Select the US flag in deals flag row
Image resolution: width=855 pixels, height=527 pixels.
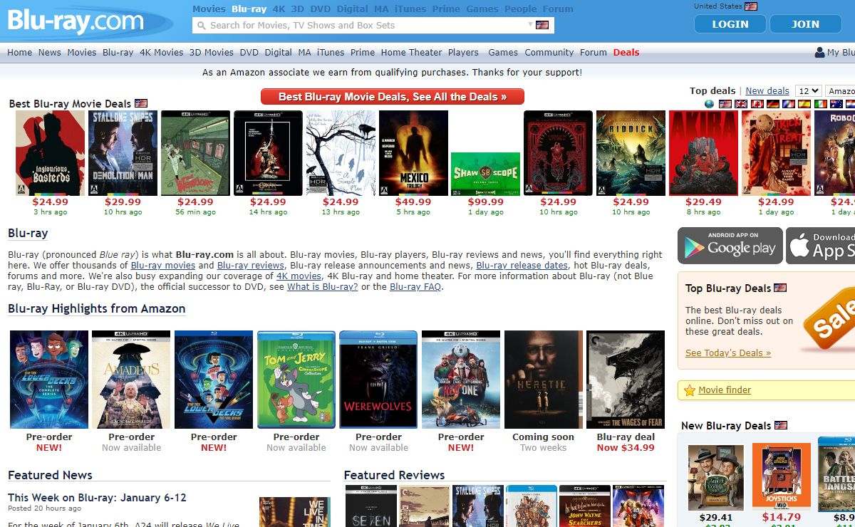[x=725, y=104]
